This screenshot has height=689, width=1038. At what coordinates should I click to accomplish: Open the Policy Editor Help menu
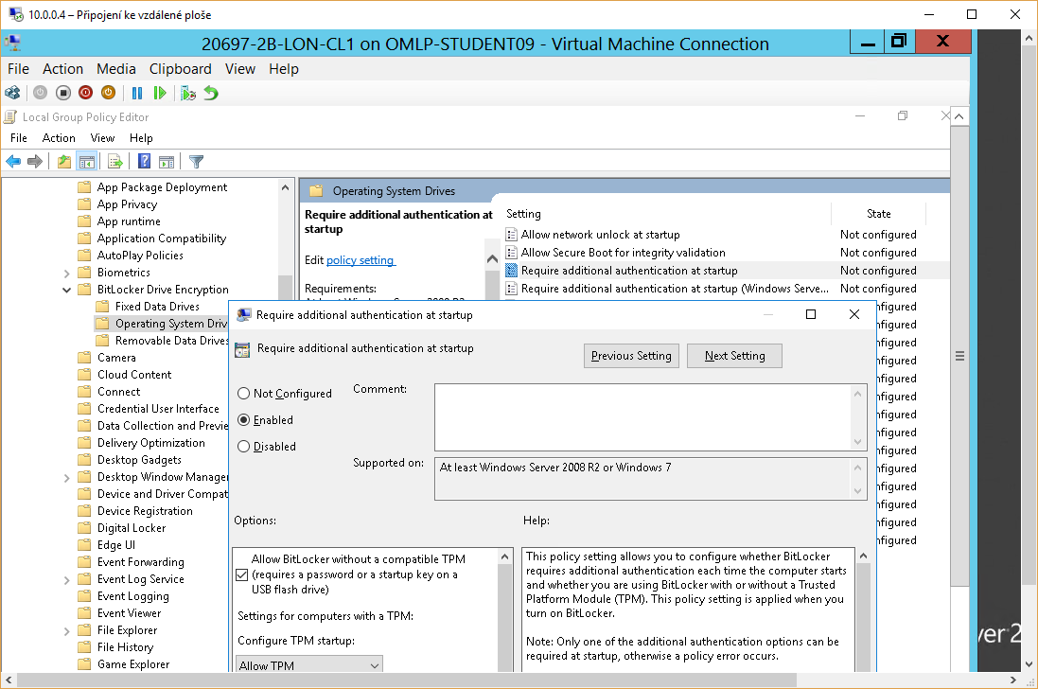[141, 137]
